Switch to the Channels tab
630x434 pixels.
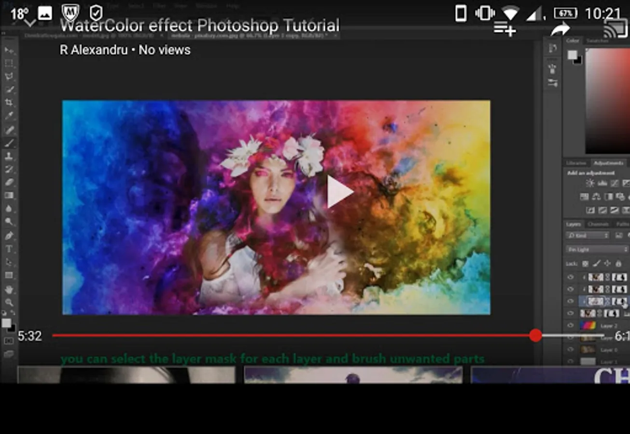click(x=598, y=224)
